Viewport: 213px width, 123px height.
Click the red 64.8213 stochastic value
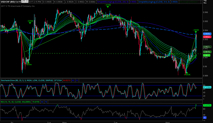pos(67,80)
